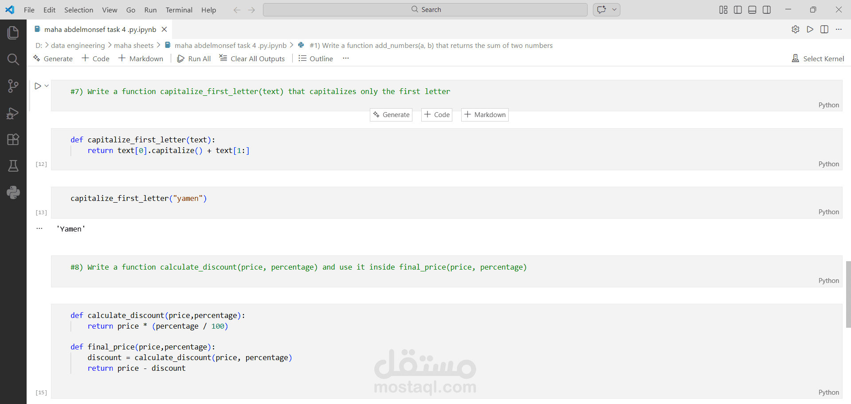851x404 pixels.
Task: Open notebook settings gear icon
Action: (x=796, y=29)
